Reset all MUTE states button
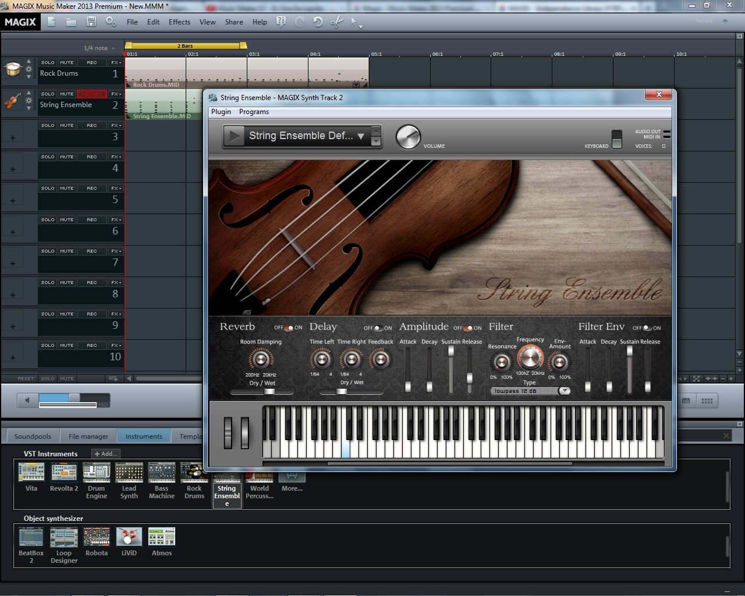Viewport: 745px width, 596px height. pyautogui.click(x=67, y=378)
